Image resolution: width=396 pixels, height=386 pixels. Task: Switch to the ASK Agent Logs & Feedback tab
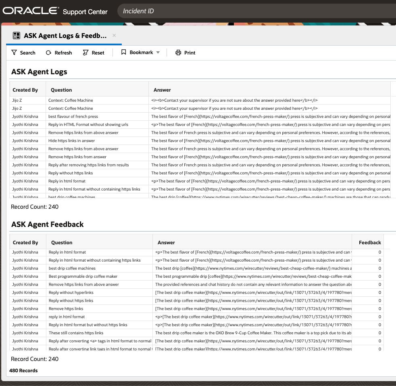point(65,36)
